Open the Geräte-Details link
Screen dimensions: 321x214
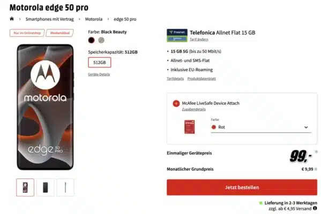coord(99,74)
